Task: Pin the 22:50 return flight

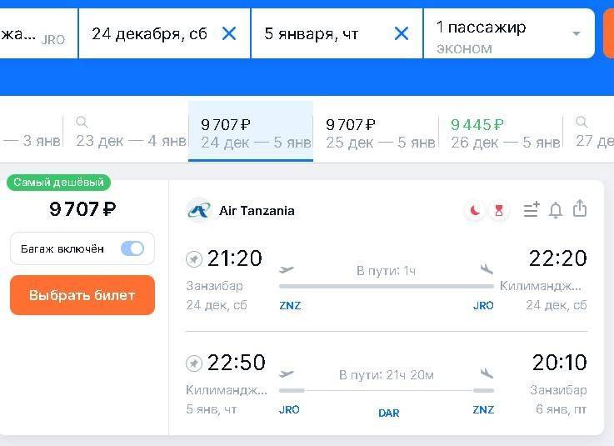Action: [194, 363]
